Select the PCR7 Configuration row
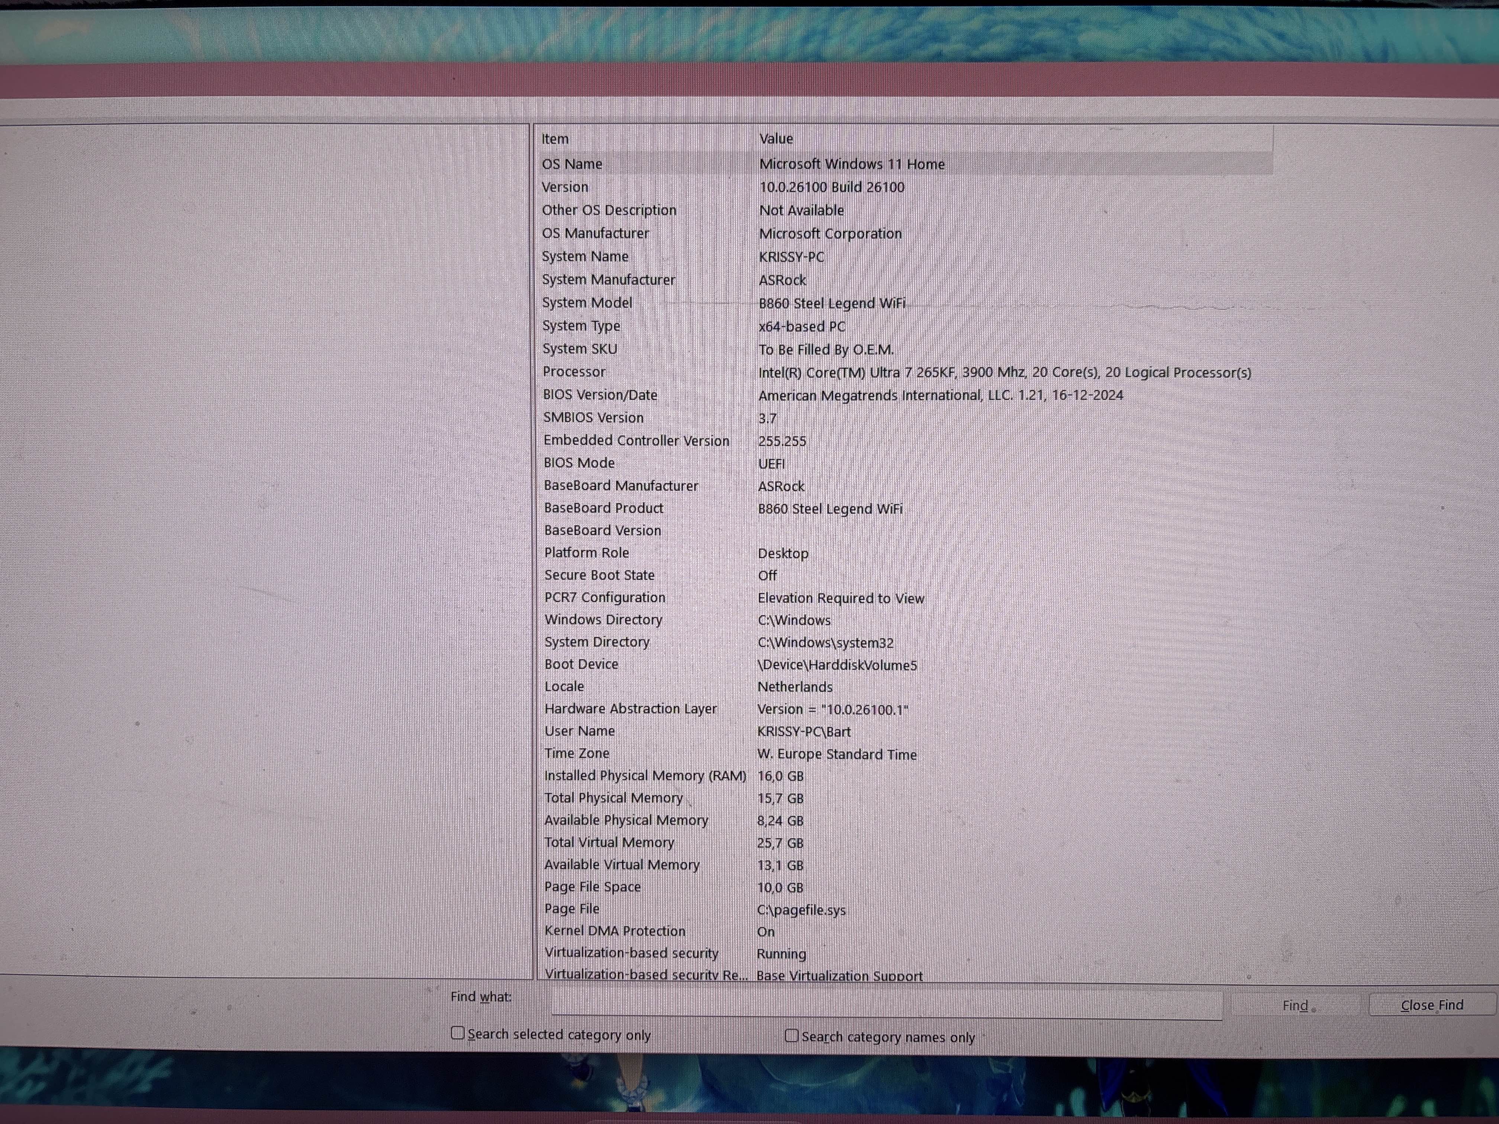This screenshot has height=1124, width=1499. coord(605,598)
